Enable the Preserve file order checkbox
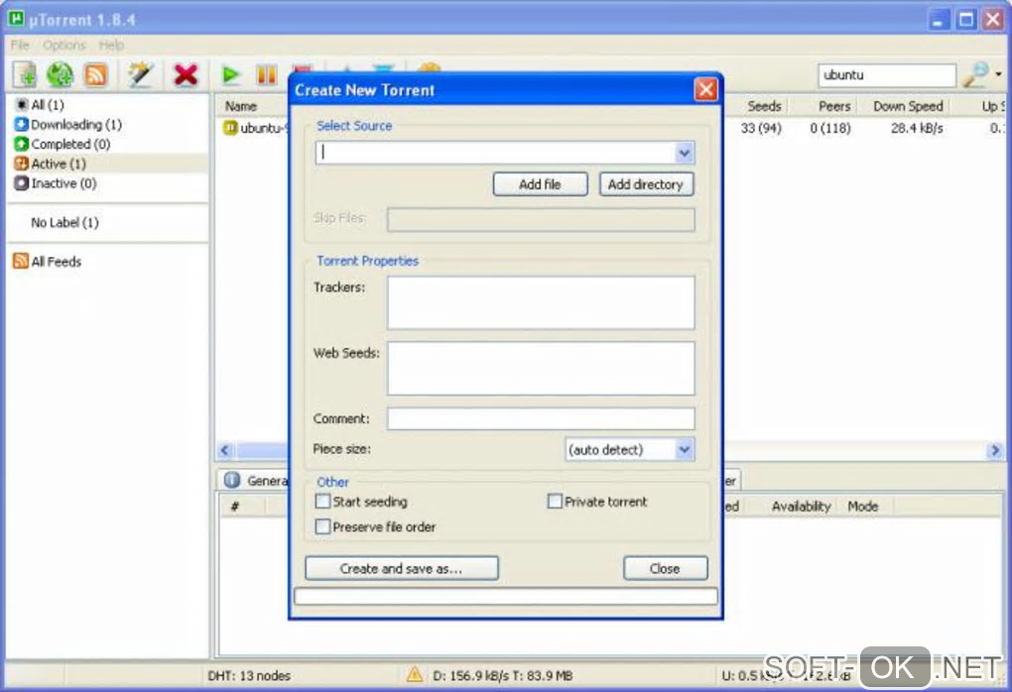This screenshot has width=1012, height=692. tap(322, 526)
